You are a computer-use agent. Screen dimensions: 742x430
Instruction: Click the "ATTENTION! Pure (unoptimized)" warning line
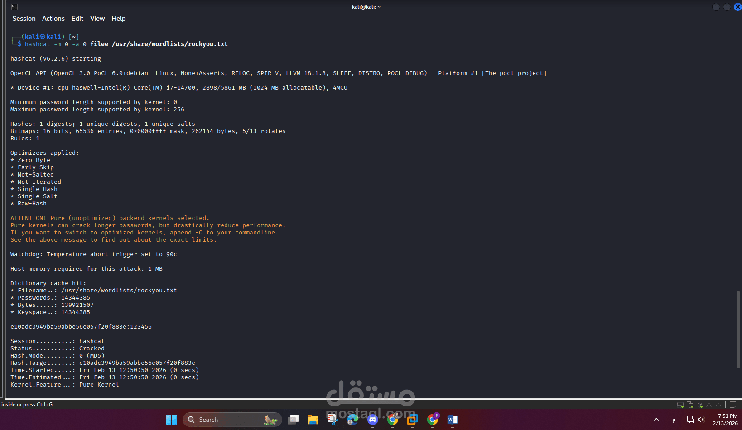(110, 218)
